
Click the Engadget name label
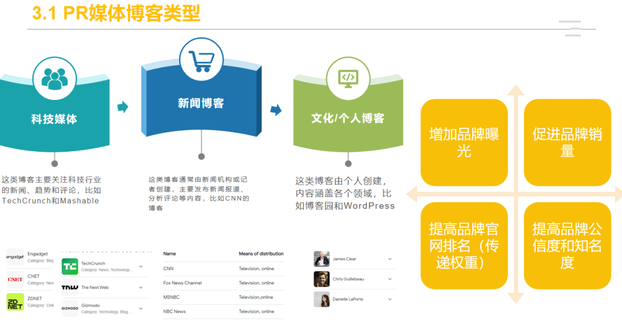tap(37, 254)
